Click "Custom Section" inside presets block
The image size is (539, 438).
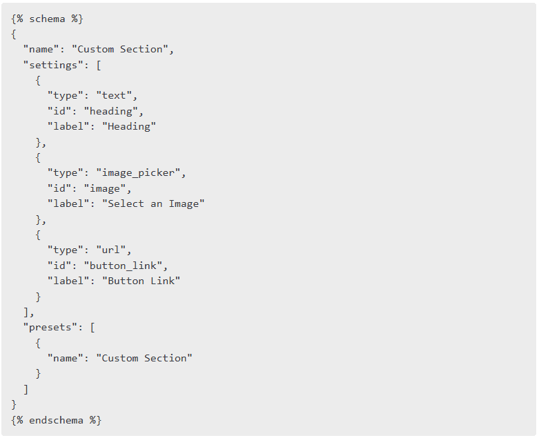(144, 358)
